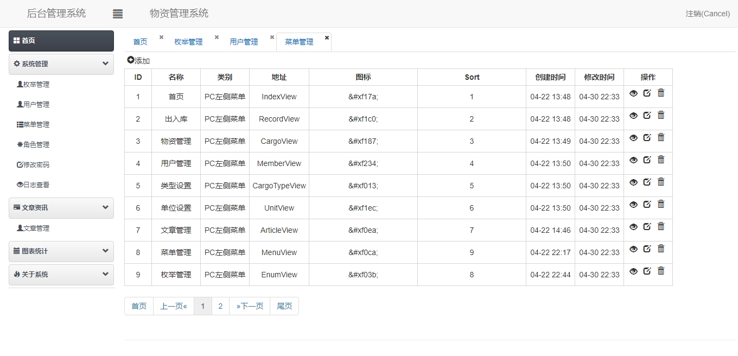View details of 类型设置 row via eye icon
Screen dimensions: 738x356
633,182
